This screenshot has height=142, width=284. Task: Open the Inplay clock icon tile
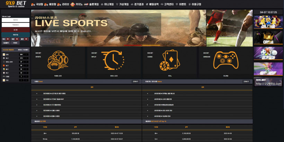(114, 63)
